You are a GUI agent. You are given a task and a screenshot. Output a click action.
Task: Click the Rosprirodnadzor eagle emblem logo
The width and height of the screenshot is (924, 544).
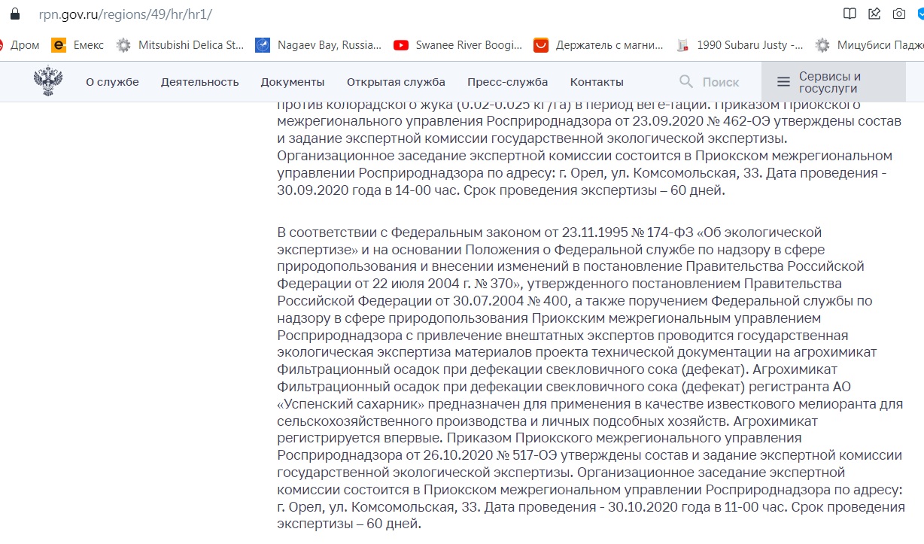[x=48, y=81]
